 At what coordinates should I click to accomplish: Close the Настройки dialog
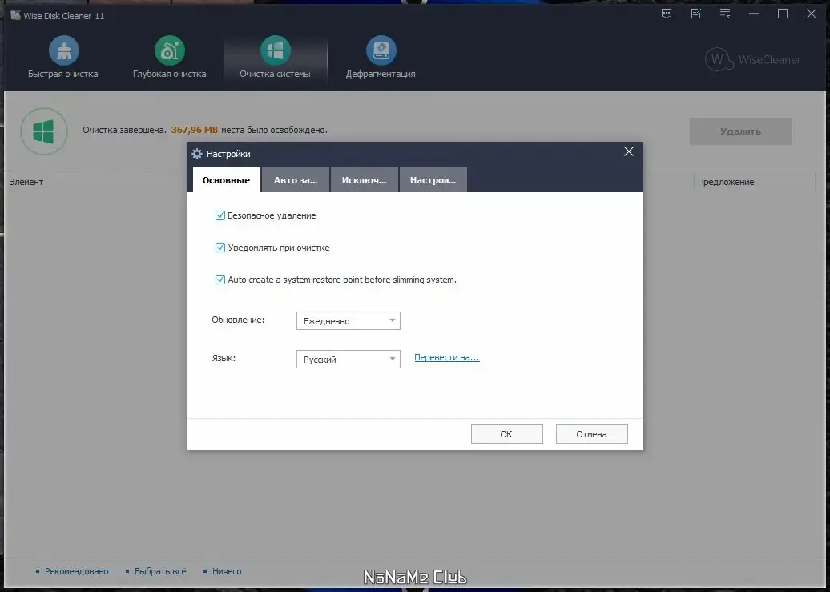[x=629, y=152]
